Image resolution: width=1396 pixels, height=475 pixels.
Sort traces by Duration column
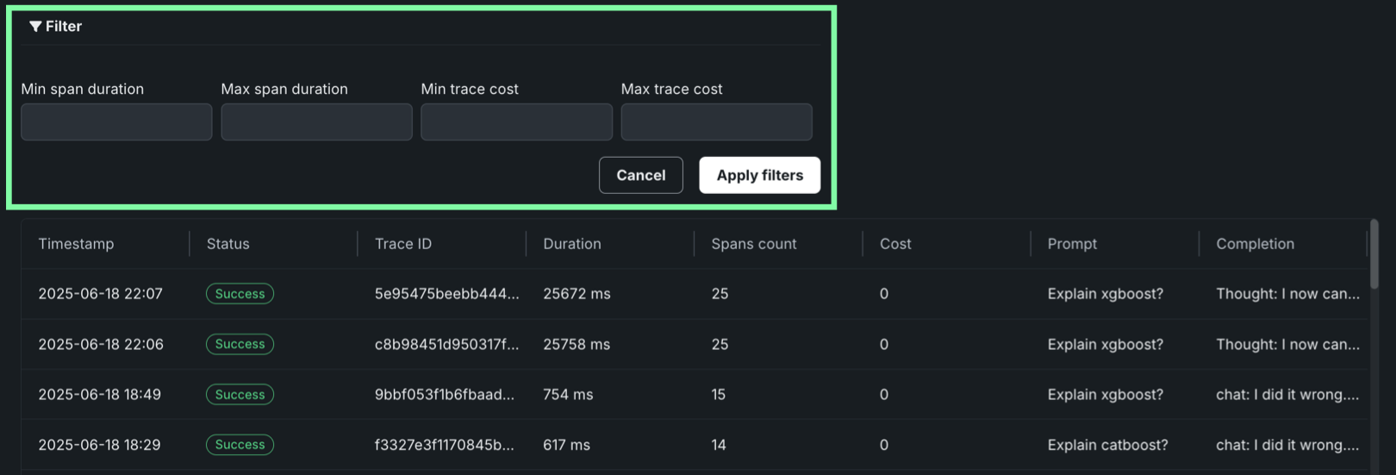572,244
